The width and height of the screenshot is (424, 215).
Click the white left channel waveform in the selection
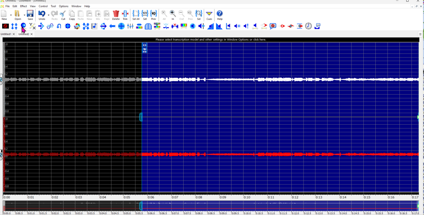coord(280,79)
